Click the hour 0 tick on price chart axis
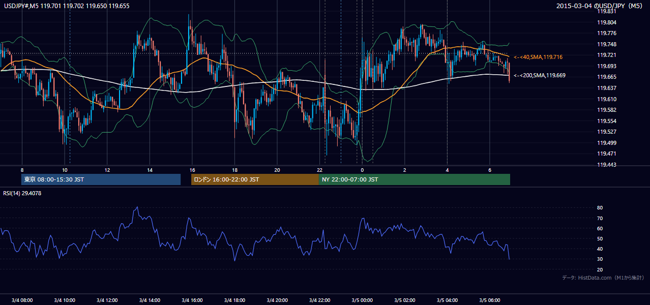 tap(362, 169)
